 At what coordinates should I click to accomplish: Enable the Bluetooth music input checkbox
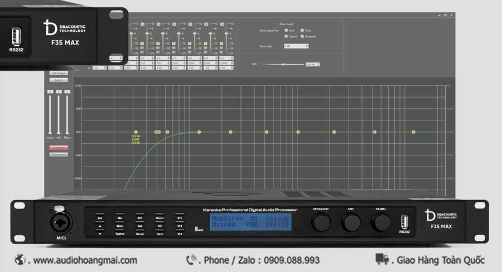pyautogui.click(x=302, y=36)
